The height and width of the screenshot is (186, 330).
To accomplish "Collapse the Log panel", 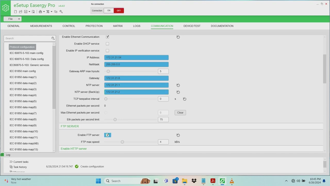I will coord(2,155).
